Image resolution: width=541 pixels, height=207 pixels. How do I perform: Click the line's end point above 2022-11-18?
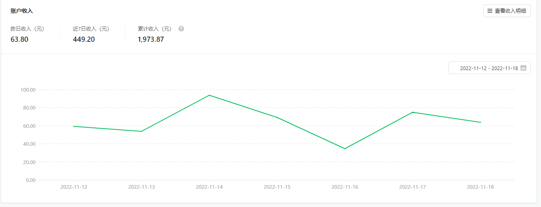480,122
